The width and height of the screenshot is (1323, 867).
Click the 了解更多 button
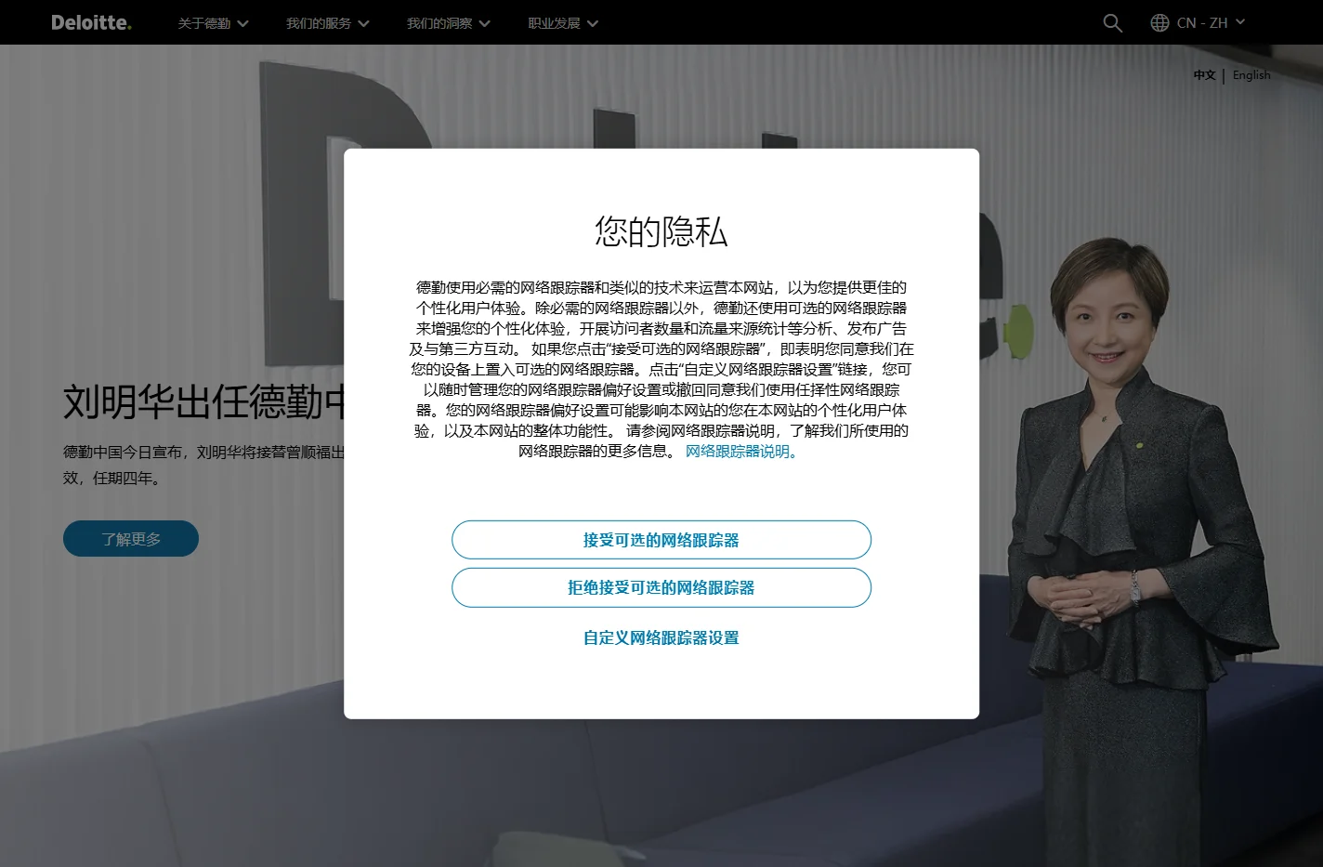[131, 539]
